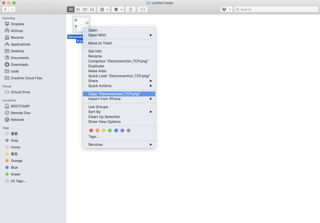Image resolution: width=320 pixels, height=223 pixels.
Task: Switch to gallery view in toolbar
Action: point(92,9)
